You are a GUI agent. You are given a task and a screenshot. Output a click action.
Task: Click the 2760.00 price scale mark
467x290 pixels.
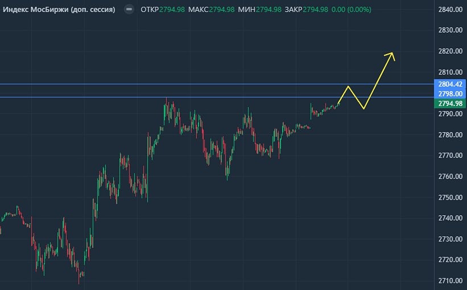[451, 176]
